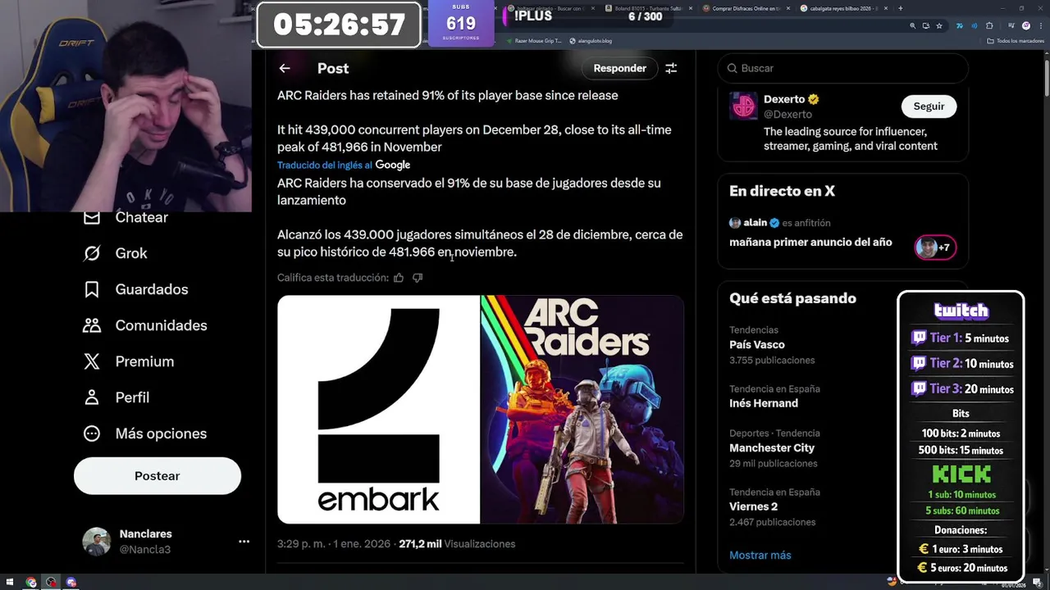Open Chatear in the sidebar

point(141,217)
